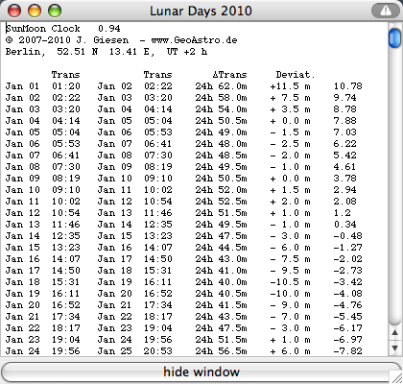Click the 24h 49.0m value
The height and width of the screenshot is (384, 403).
click(x=221, y=132)
